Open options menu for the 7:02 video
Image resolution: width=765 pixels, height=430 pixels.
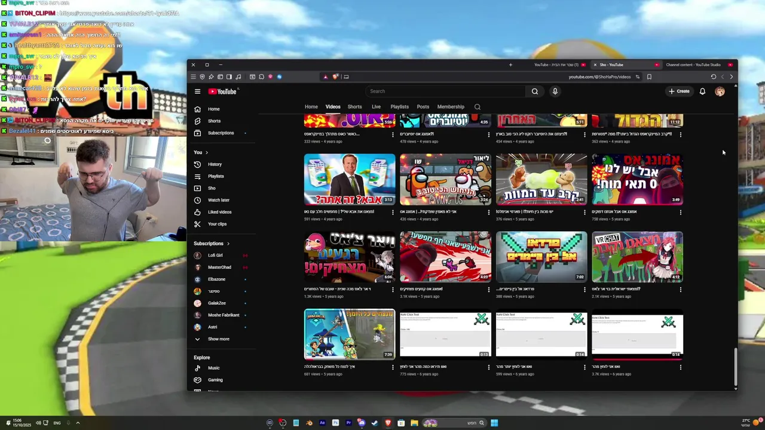click(x=585, y=290)
